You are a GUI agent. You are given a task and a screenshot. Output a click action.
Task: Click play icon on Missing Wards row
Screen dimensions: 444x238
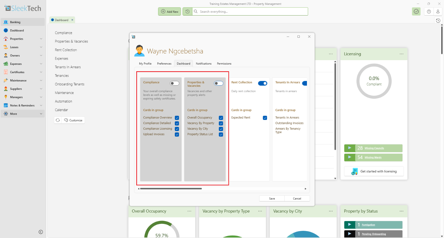click(x=350, y=157)
